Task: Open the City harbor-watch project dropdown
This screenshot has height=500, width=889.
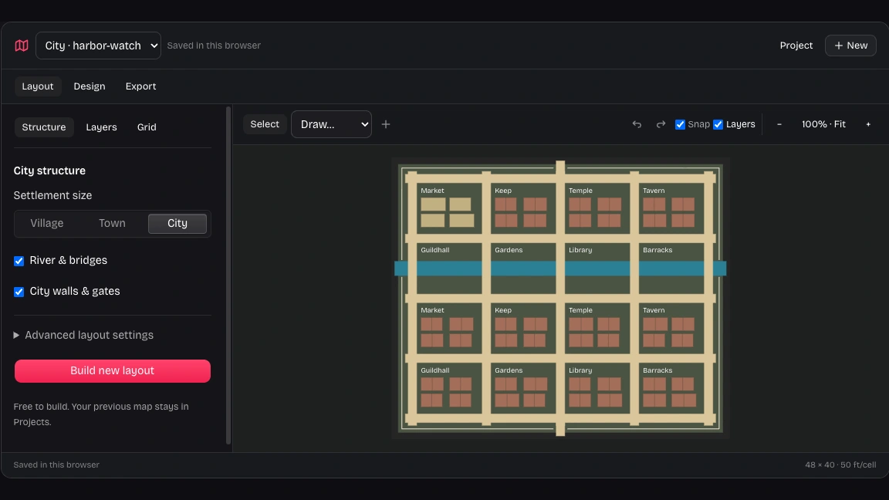Action: (98, 46)
